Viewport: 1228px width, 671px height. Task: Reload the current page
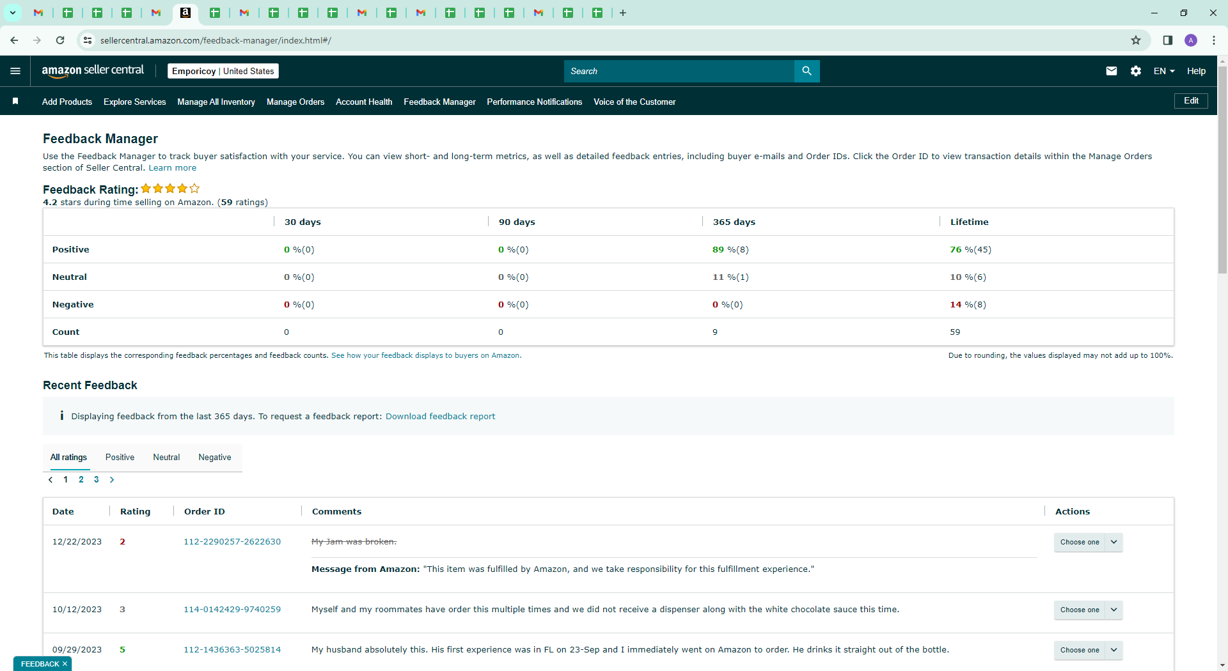[x=60, y=40]
